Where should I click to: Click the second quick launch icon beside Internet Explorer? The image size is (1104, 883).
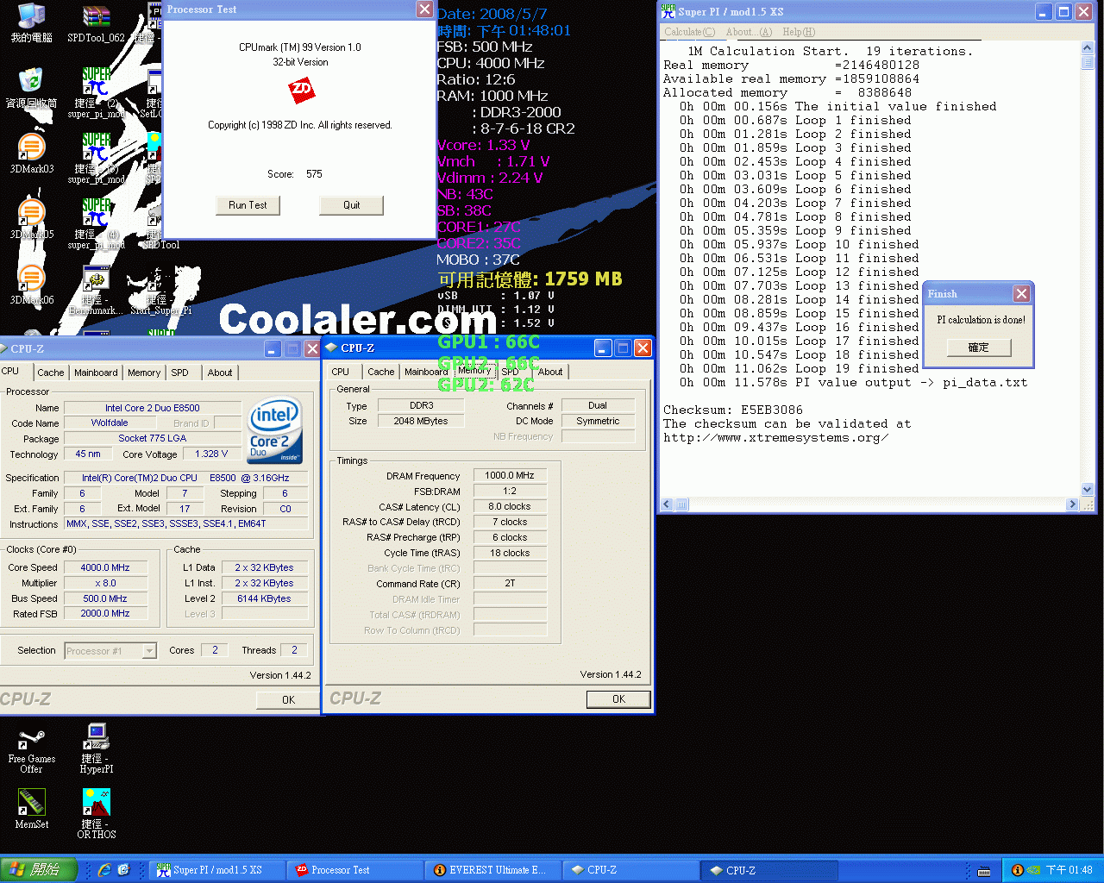(x=123, y=870)
